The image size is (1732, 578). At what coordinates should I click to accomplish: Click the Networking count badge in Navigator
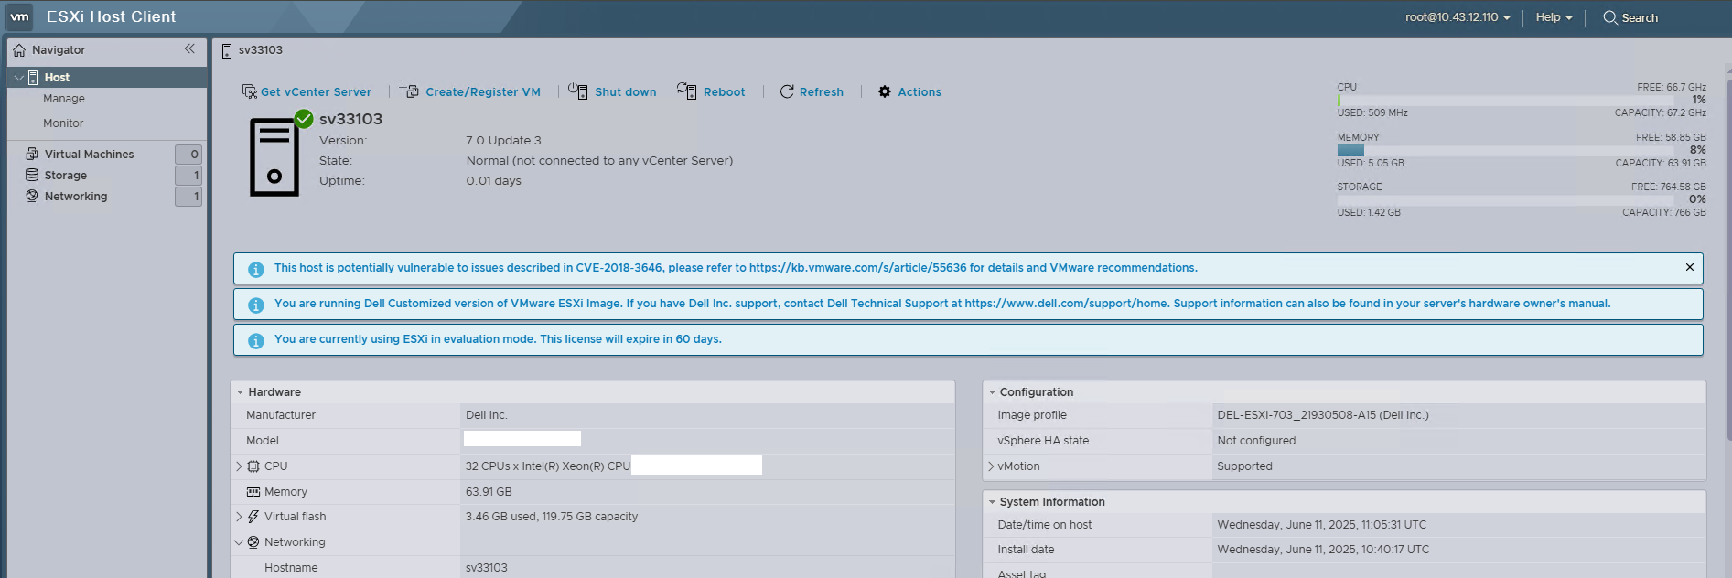point(188,197)
